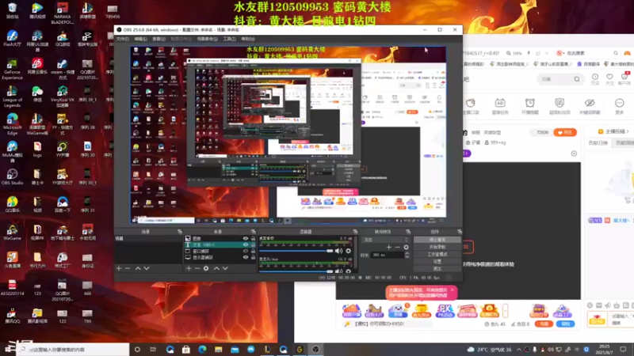Move the scene down in the list
The width and height of the screenshot is (634, 356).
[147, 268]
